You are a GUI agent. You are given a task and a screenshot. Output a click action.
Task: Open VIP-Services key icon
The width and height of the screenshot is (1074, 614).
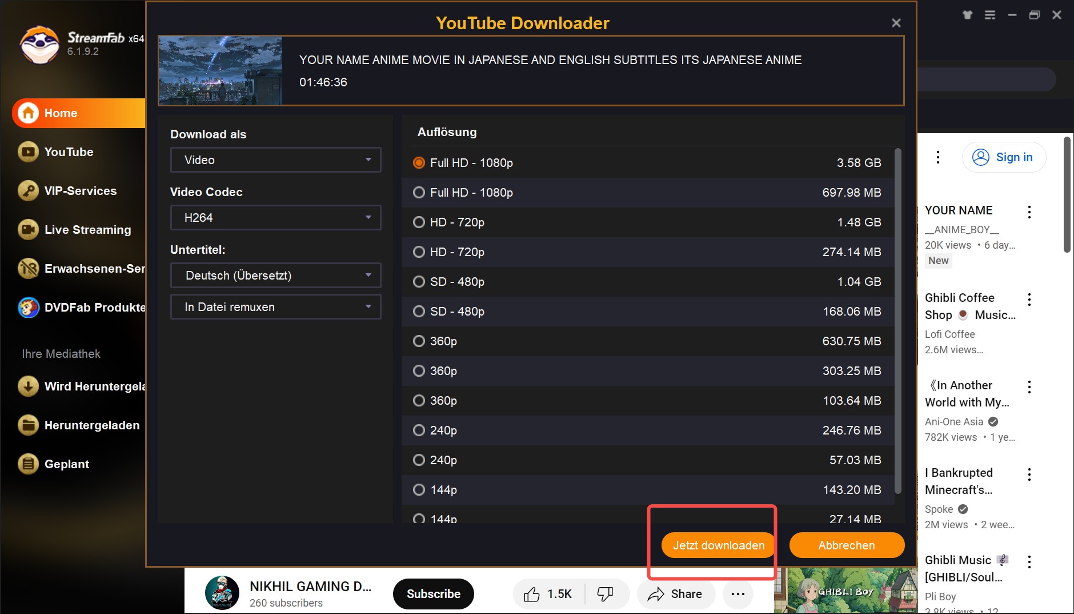coord(28,191)
